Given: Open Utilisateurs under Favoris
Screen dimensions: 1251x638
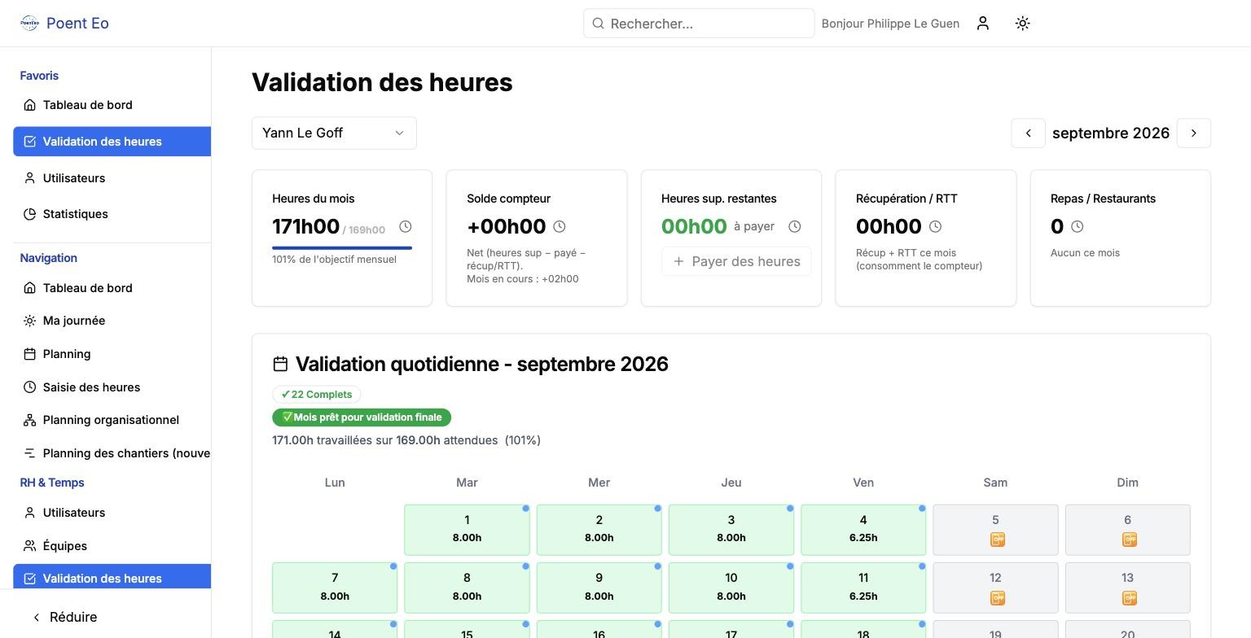Looking at the screenshot, I should coord(112,178).
